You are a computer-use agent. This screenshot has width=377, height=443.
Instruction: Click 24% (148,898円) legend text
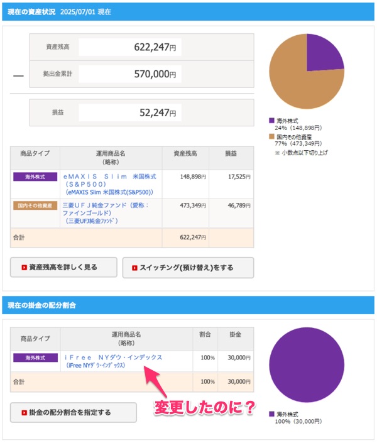tap(298, 128)
